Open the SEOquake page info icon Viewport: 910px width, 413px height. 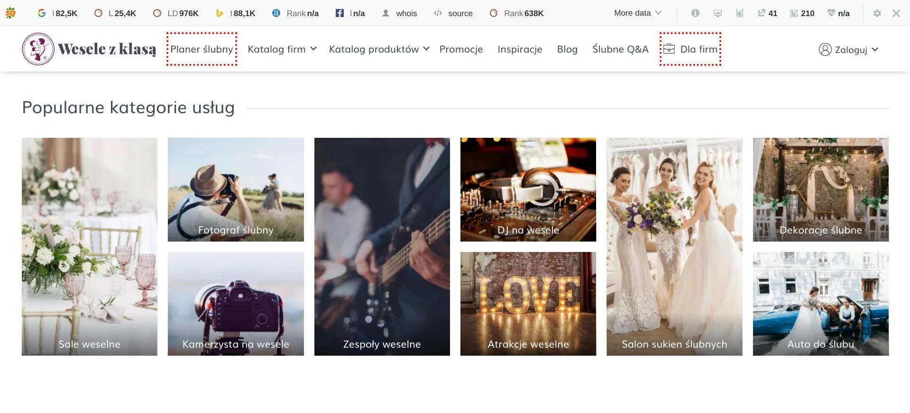[695, 13]
